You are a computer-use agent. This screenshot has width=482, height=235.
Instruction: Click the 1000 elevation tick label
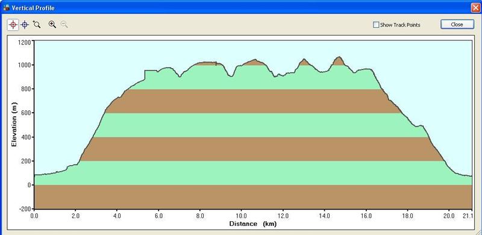tap(24, 65)
